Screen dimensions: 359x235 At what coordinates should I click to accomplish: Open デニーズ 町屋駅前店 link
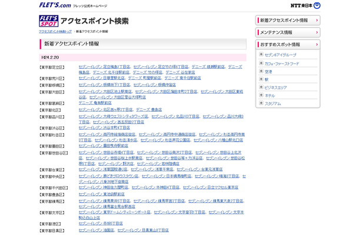click(x=144, y=78)
